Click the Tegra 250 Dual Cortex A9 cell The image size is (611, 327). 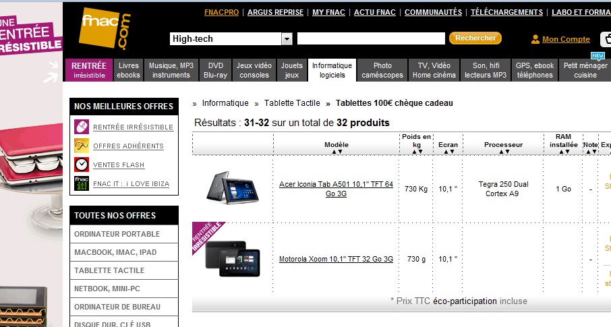pyautogui.click(x=503, y=189)
